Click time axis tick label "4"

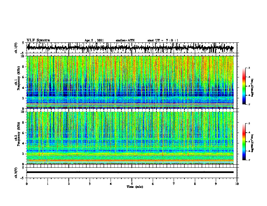tap(111, 184)
